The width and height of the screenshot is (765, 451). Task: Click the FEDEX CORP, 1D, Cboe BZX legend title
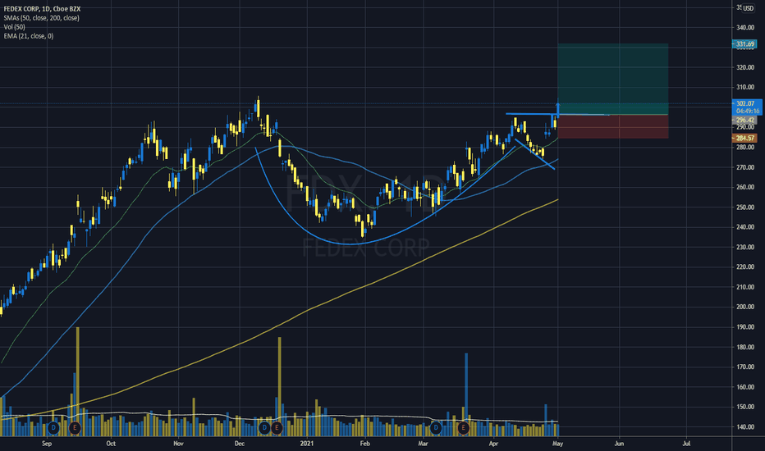coord(43,9)
